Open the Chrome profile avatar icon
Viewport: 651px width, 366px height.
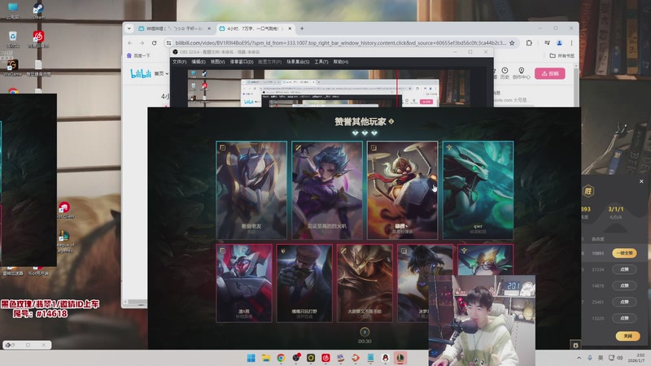pos(559,43)
